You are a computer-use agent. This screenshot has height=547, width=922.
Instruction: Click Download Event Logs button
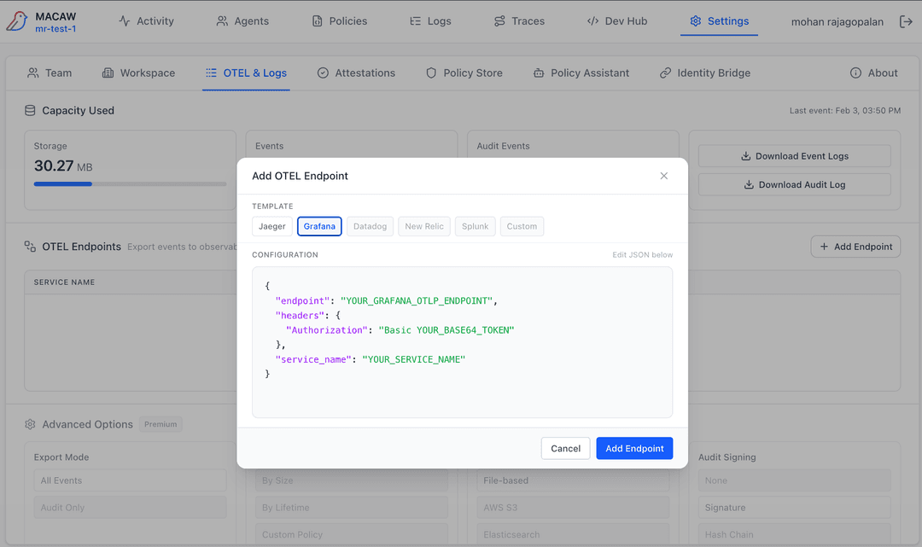pyautogui.click(x=794, y=156)
